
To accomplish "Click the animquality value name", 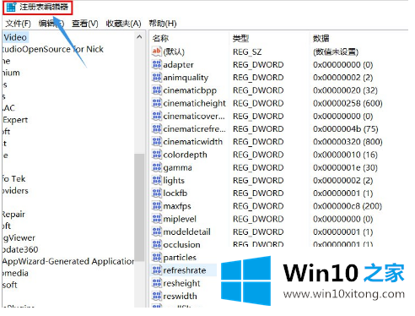I will pos(186,78).
